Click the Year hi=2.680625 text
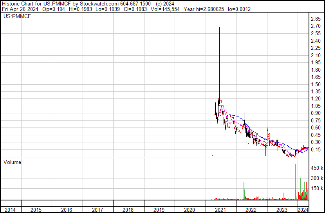Image resolution: width=325 pixels, height=213 pixels. click(x=204, y=9)
